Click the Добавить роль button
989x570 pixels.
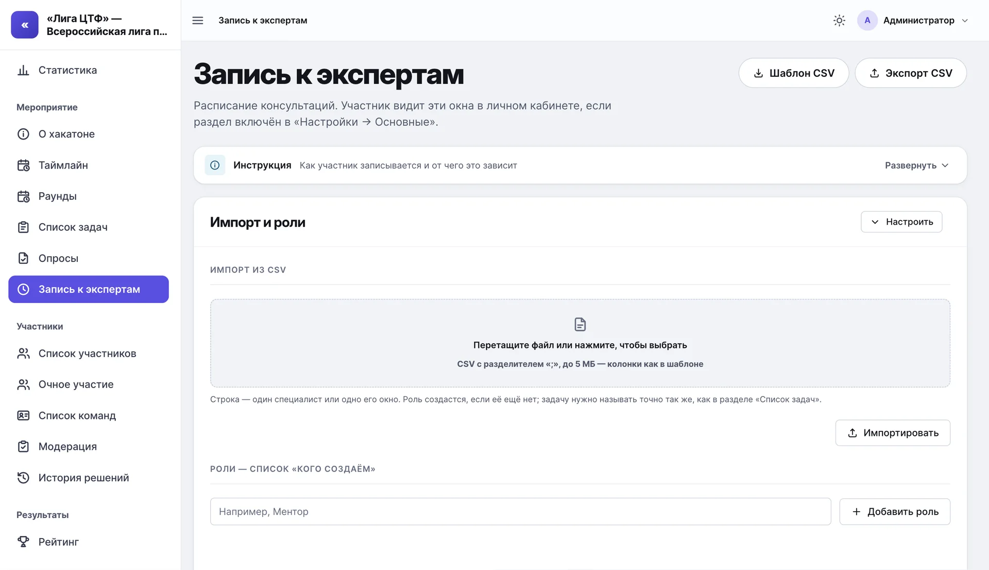point(895,512)
